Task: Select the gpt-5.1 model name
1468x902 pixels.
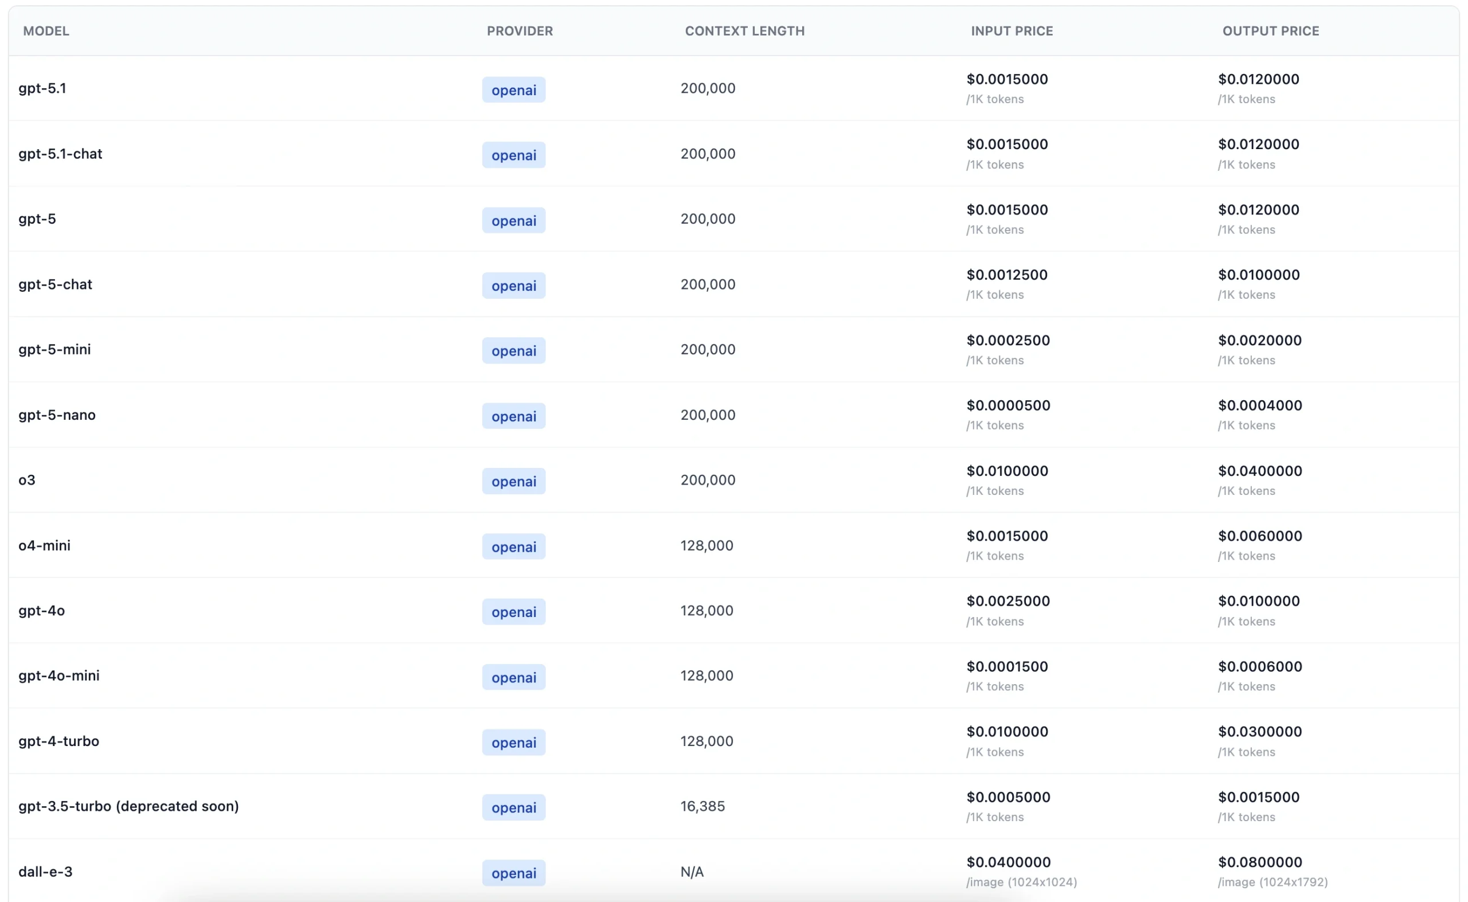Action: click(x=42, y=88)
